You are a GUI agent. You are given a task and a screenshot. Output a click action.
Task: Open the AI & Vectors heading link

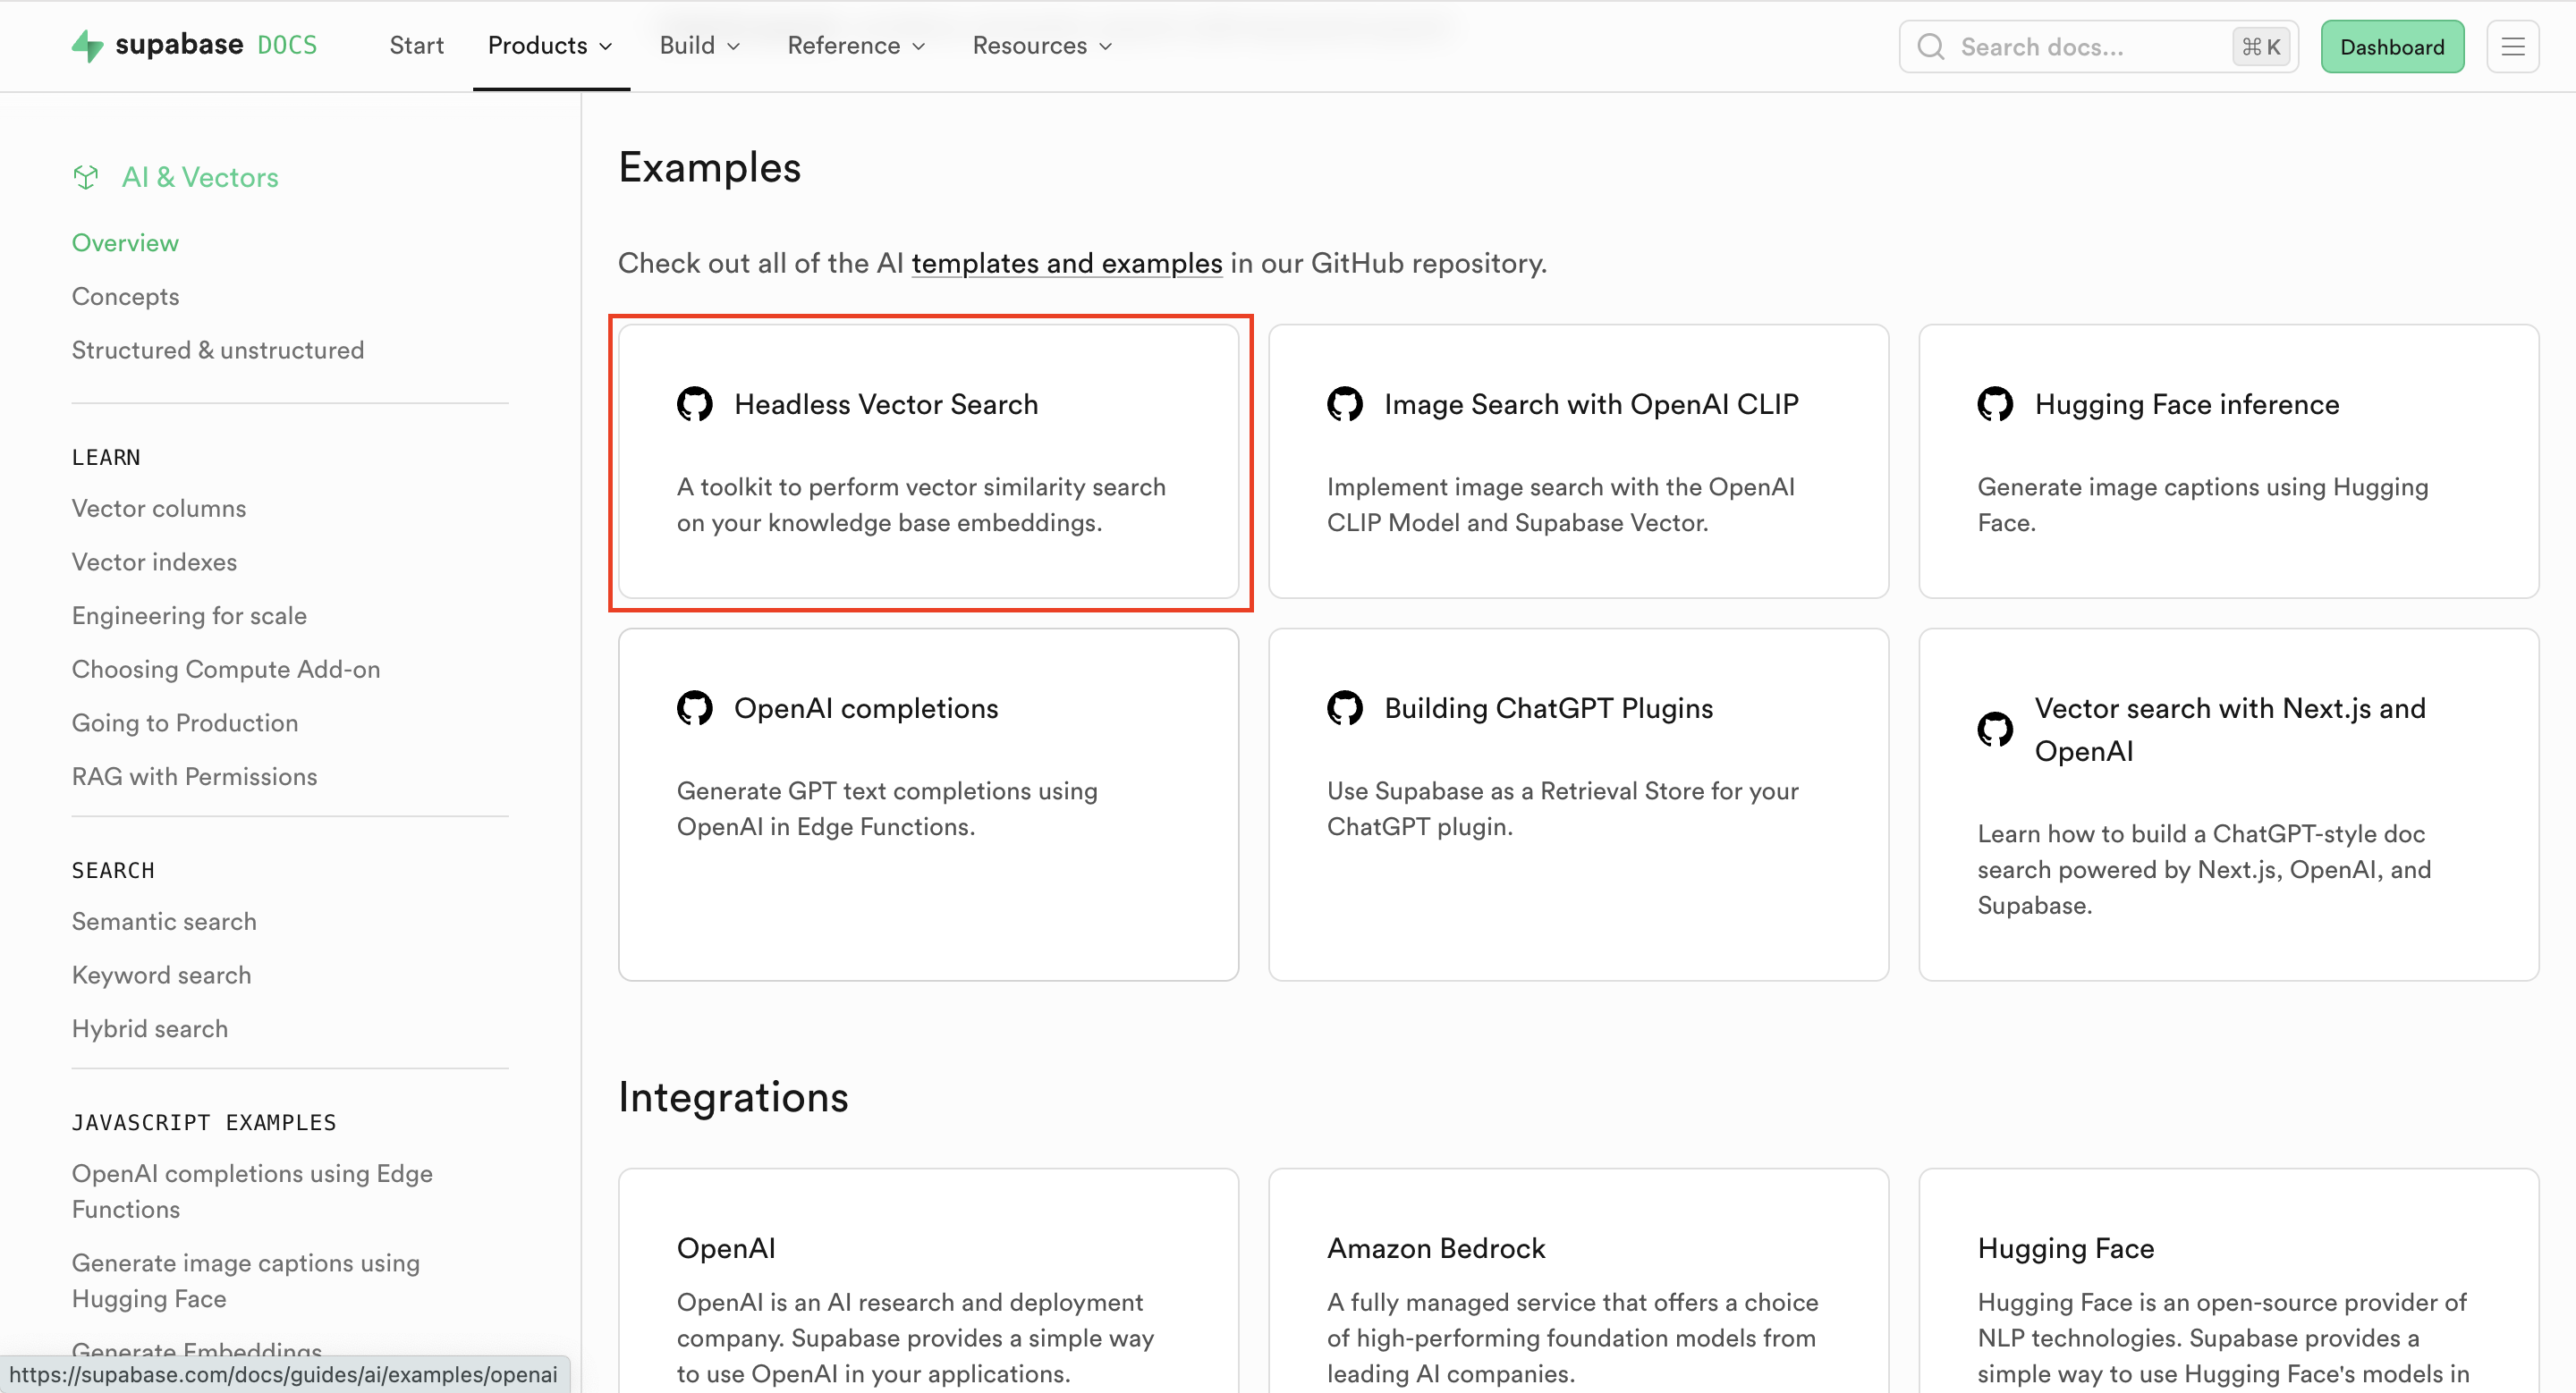click(200, 177)
